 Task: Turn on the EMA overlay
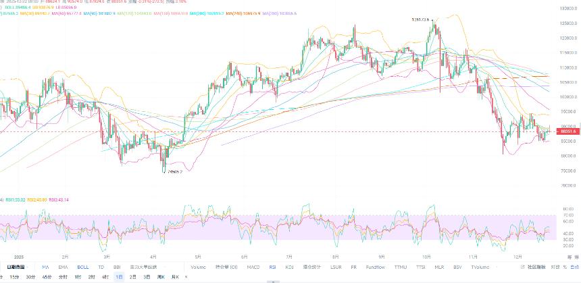tap(63, 267)
